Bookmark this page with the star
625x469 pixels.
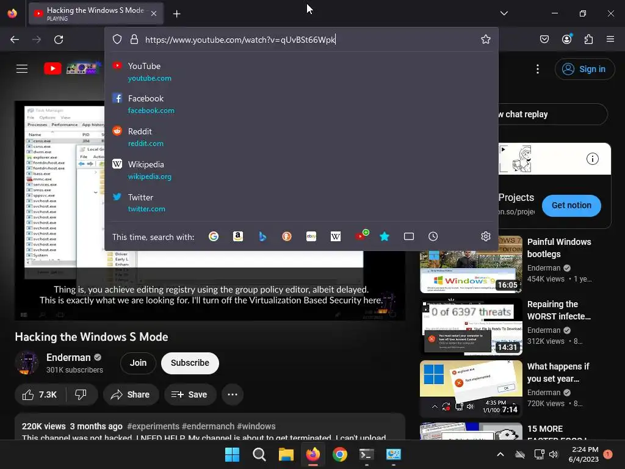click(485, 40)
